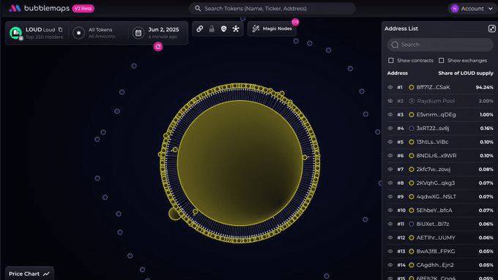
Task: Select address 8NDLr6...x9WR
Action: pos(436,156)
